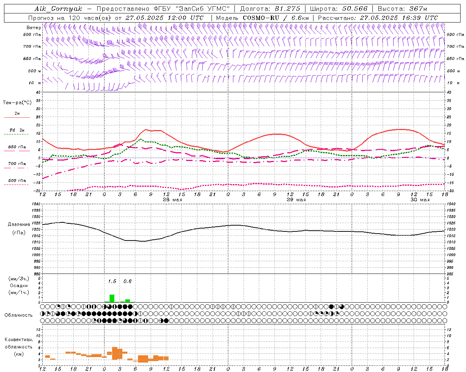Click the dotted line sample under 500 гПа legend
The width and height of the screenshot is (466, 372).
[x=17, y=185]
